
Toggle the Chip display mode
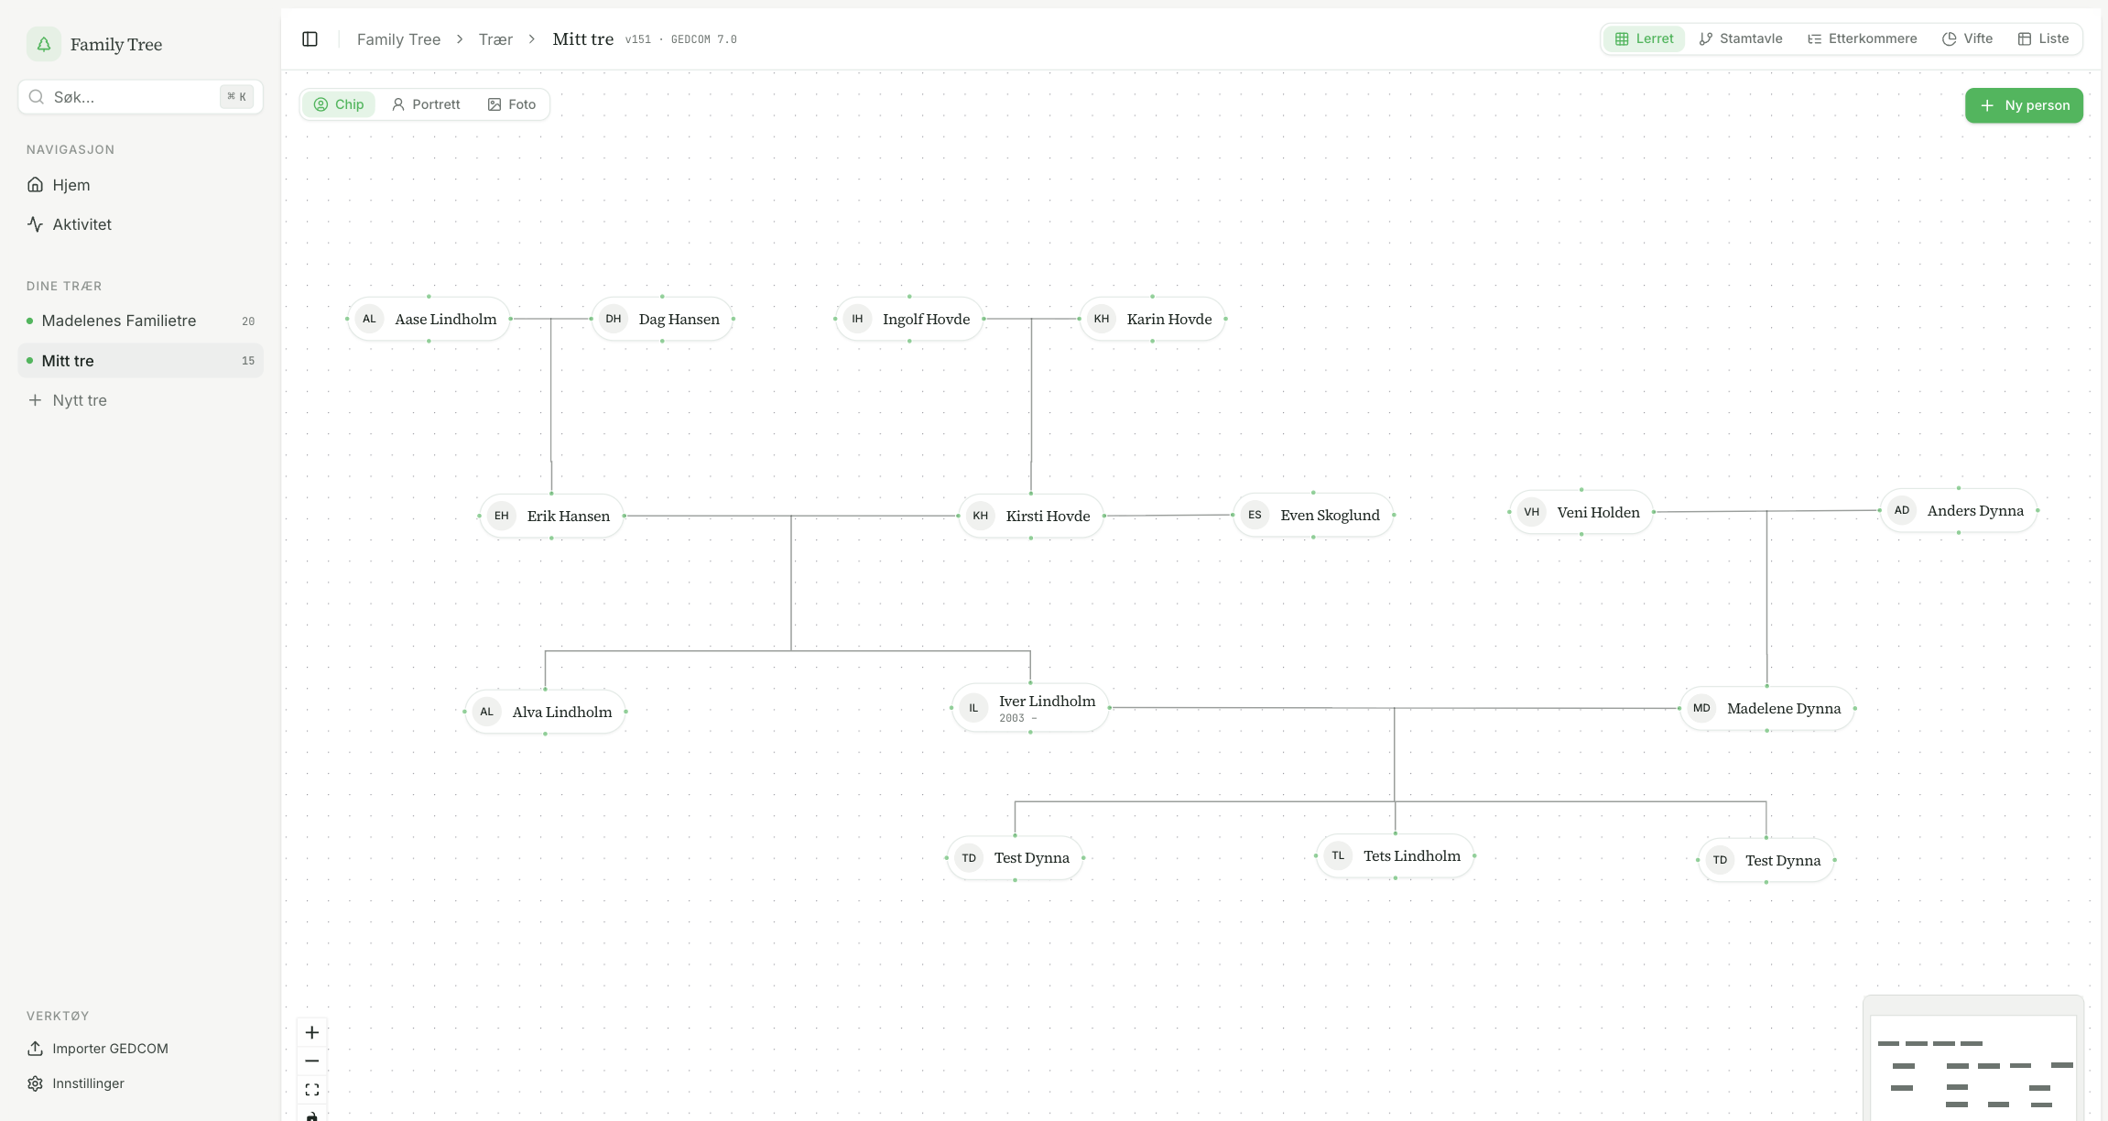click(339, 103)
